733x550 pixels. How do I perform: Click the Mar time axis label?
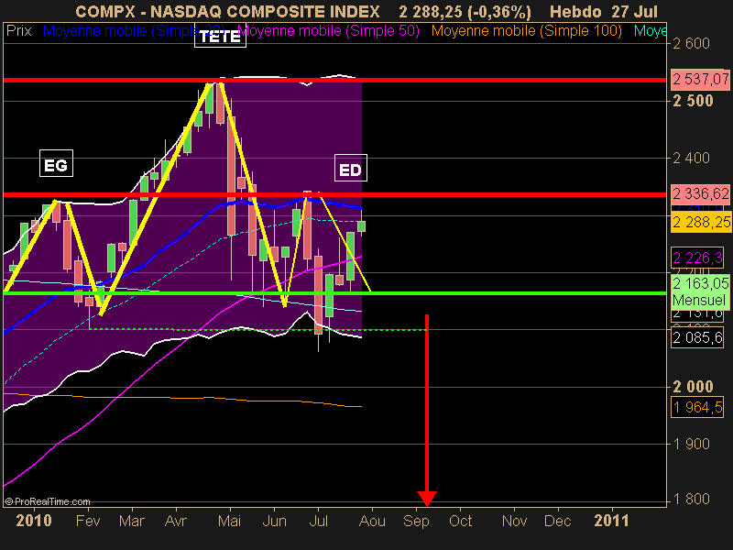[x=132, y=521]
